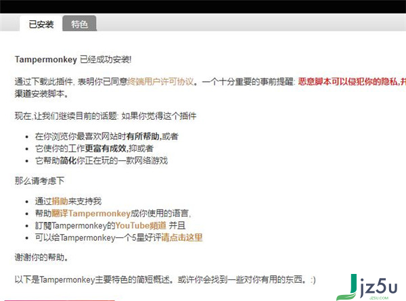Click the text 谢谢你的帮助
406x301 pixels.
pos(41,257)
